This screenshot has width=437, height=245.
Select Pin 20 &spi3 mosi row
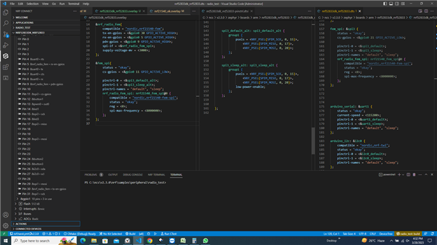[46, 139]
